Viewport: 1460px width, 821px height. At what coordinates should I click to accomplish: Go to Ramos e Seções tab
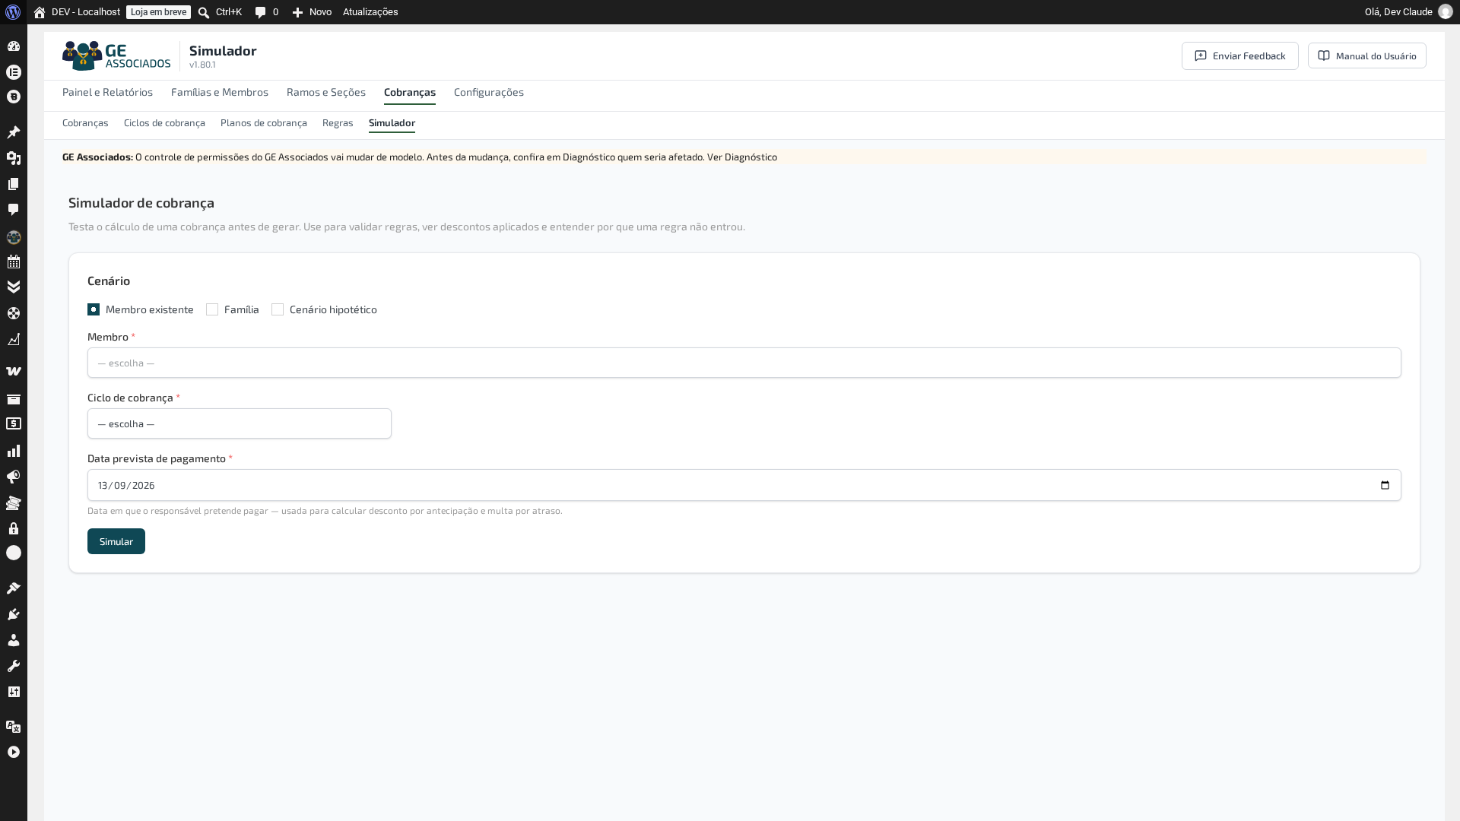click(x=326, y=92)
